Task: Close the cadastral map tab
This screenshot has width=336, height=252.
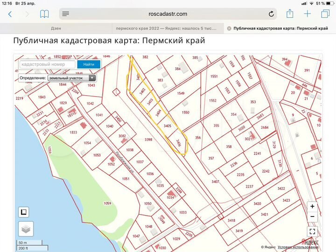Action: 229,28
